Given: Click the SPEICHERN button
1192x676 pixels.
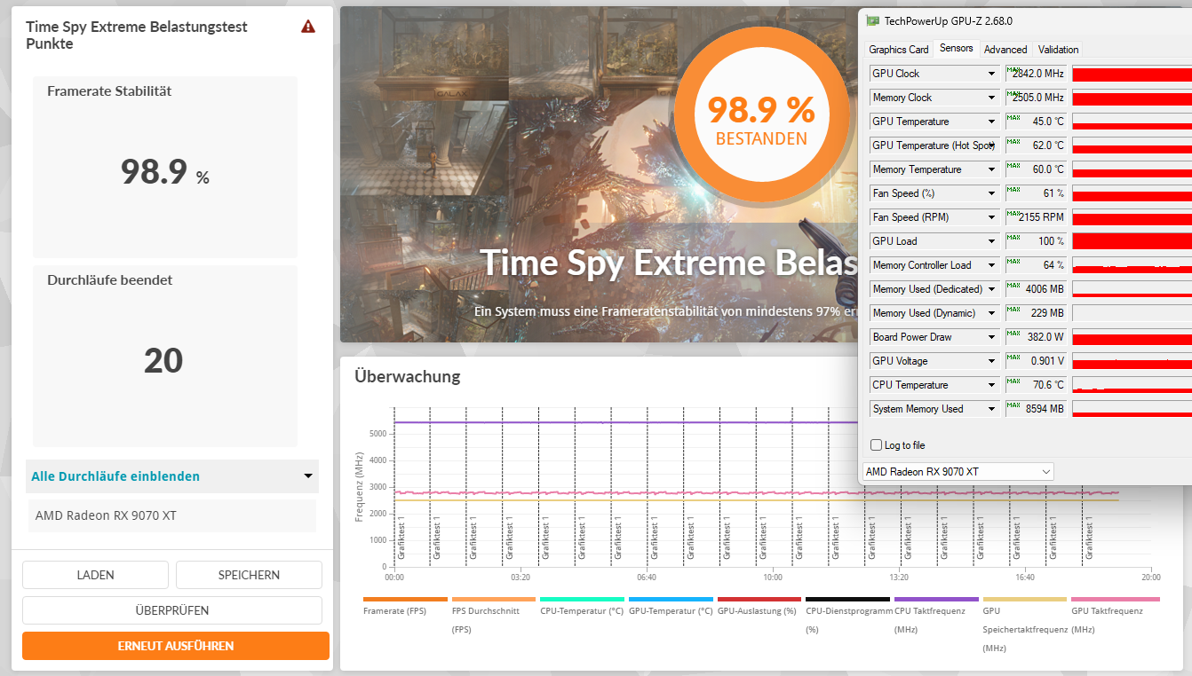Looking at the screenshot, I should coord(249,575).
